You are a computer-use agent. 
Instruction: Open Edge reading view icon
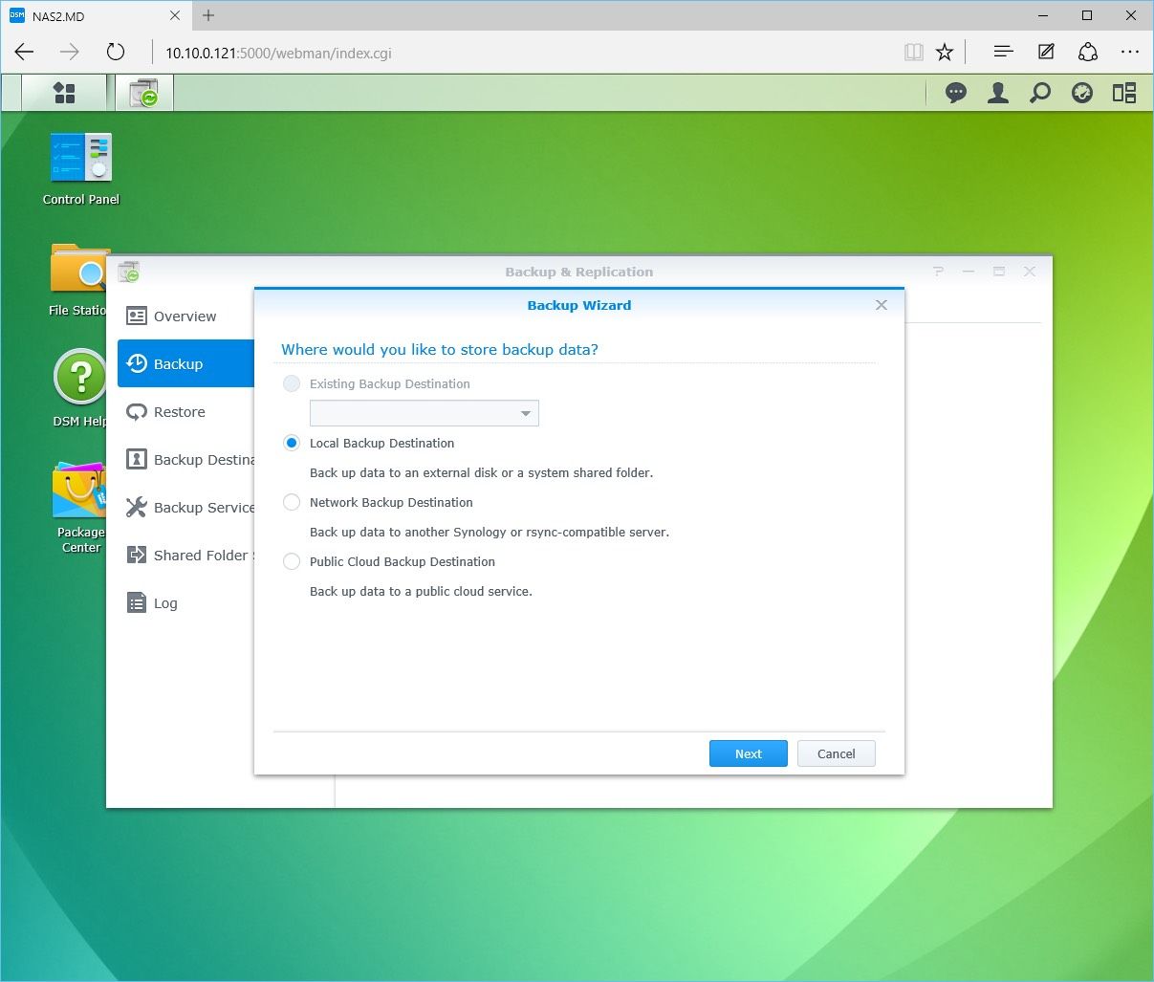(x=914, y=53)
